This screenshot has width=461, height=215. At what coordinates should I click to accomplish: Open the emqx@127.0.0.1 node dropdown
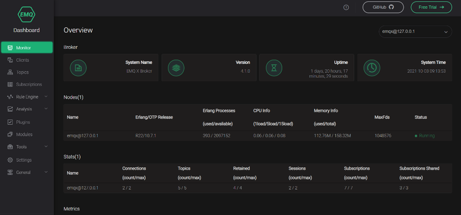click(x=415, y=32)
